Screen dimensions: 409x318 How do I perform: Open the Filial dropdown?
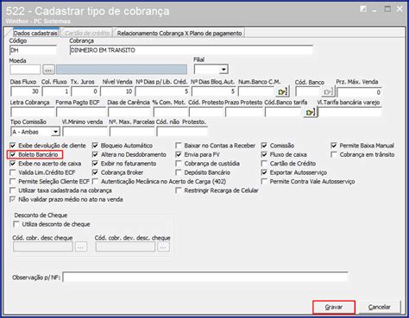(223, 69)
